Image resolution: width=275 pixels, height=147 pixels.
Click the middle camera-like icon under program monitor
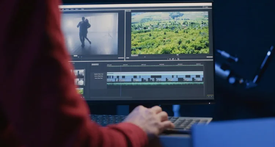[173, 59]
